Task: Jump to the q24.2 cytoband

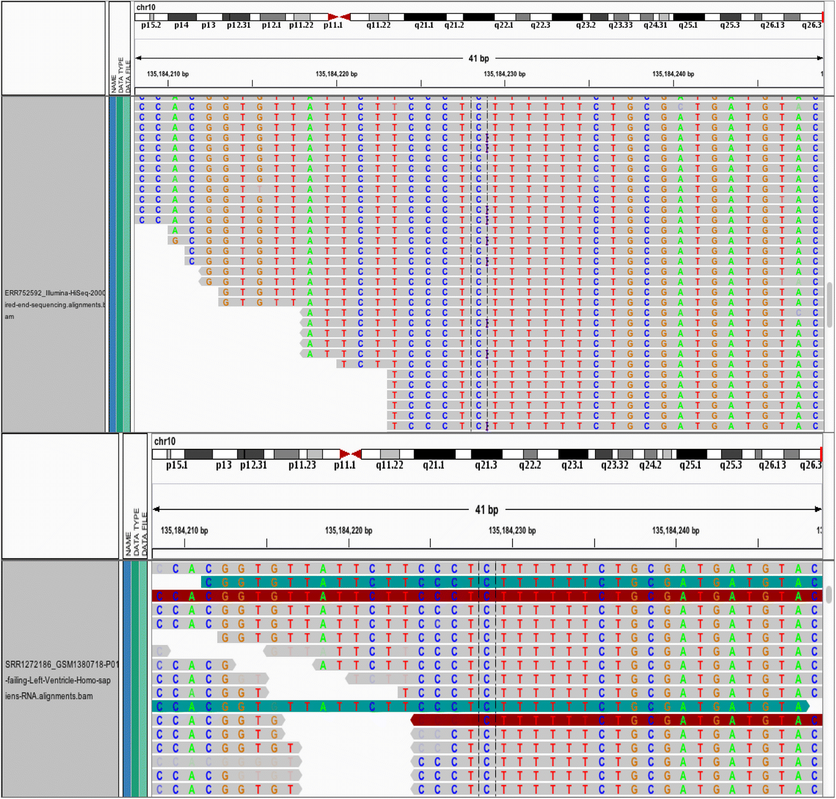Action: (x=650, y=465)
